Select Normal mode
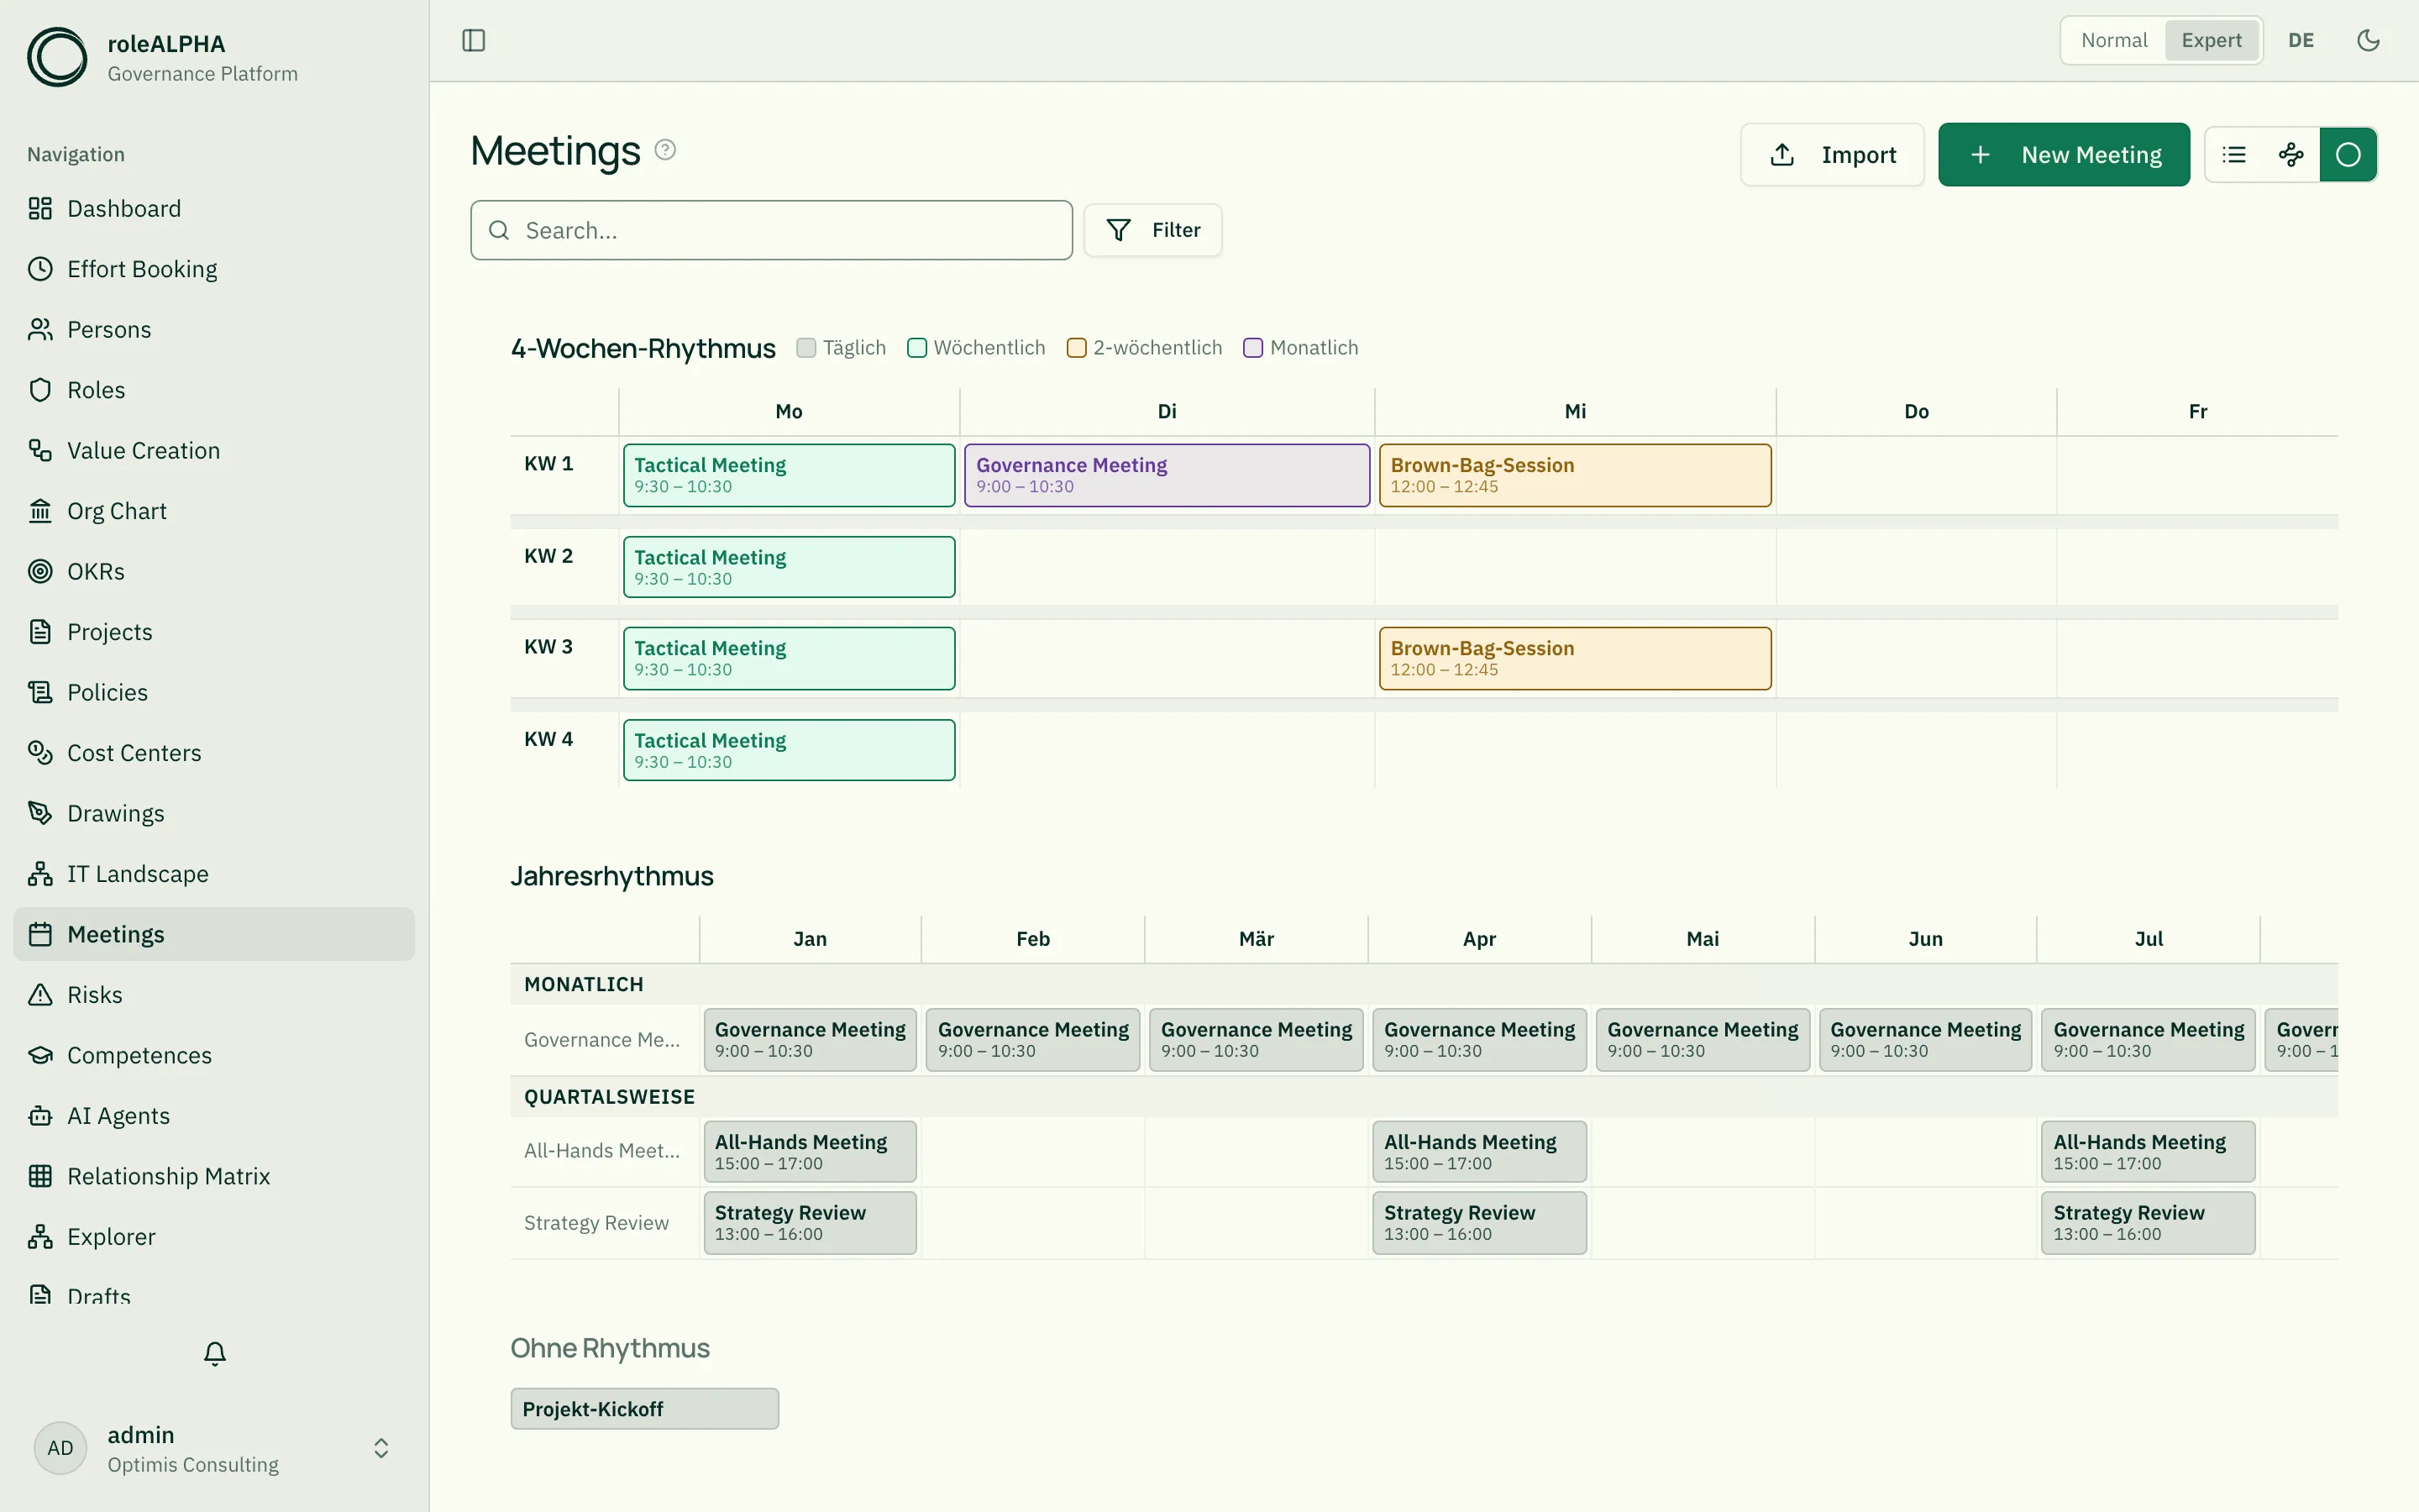Image resolution: width=2419 pixels, height=1512 pixels. point(2113,40)
